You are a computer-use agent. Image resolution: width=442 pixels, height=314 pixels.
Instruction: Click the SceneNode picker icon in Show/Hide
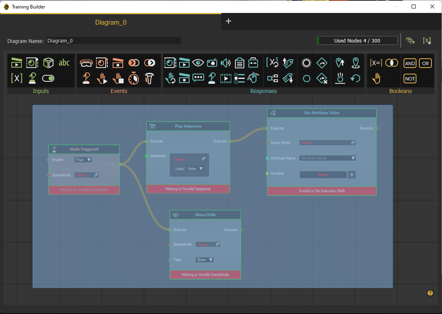[x=217, y=244]
